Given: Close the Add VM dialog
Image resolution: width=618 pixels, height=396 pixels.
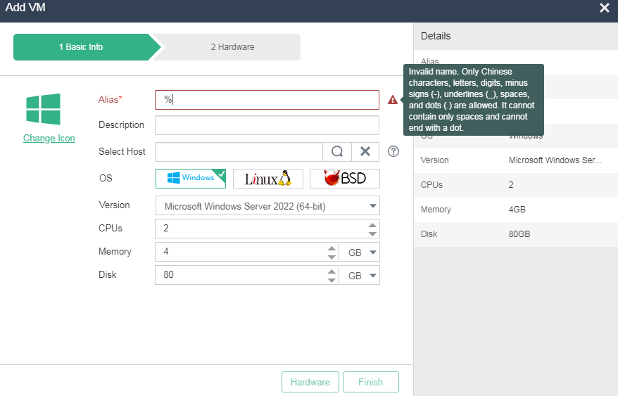Looking at the screenshot, I should click(605, 8).
